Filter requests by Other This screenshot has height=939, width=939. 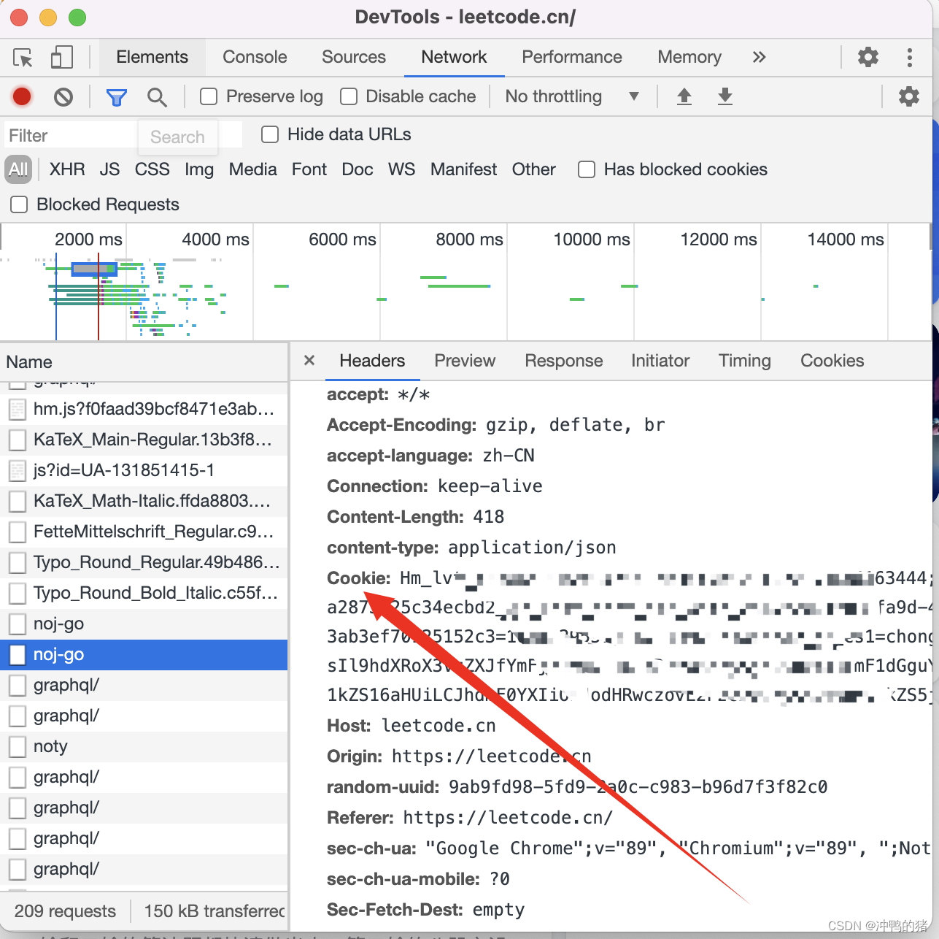tap(534, 169)
